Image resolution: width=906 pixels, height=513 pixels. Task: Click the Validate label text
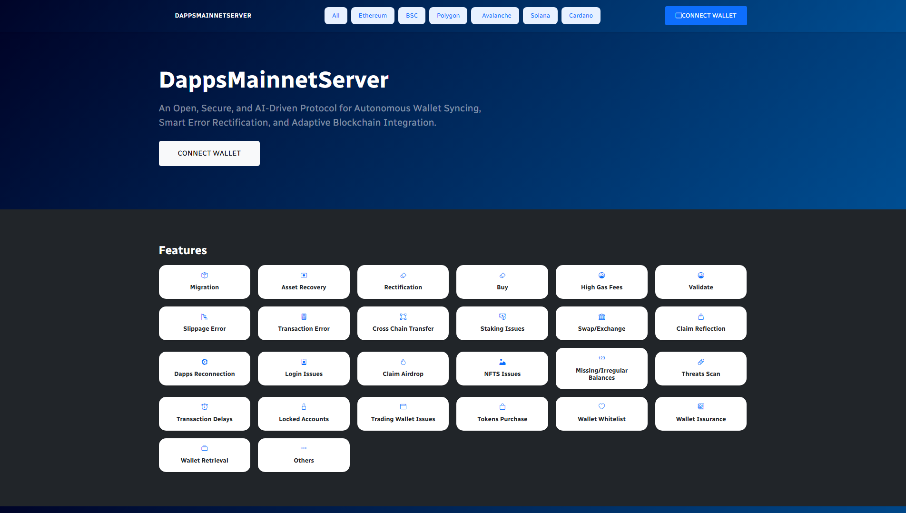[701, 287]
